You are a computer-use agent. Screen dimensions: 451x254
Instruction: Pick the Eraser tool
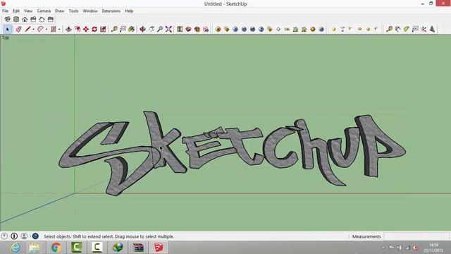19,29
